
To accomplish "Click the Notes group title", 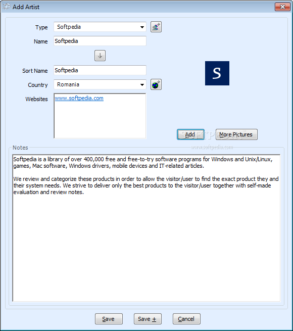I will point(20,148).
